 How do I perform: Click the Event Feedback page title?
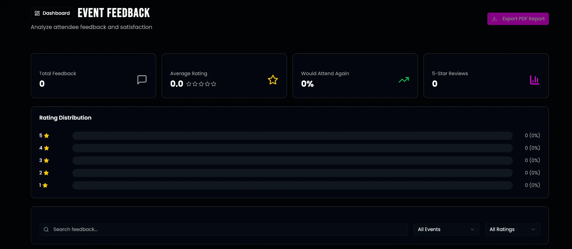(114, 13)
